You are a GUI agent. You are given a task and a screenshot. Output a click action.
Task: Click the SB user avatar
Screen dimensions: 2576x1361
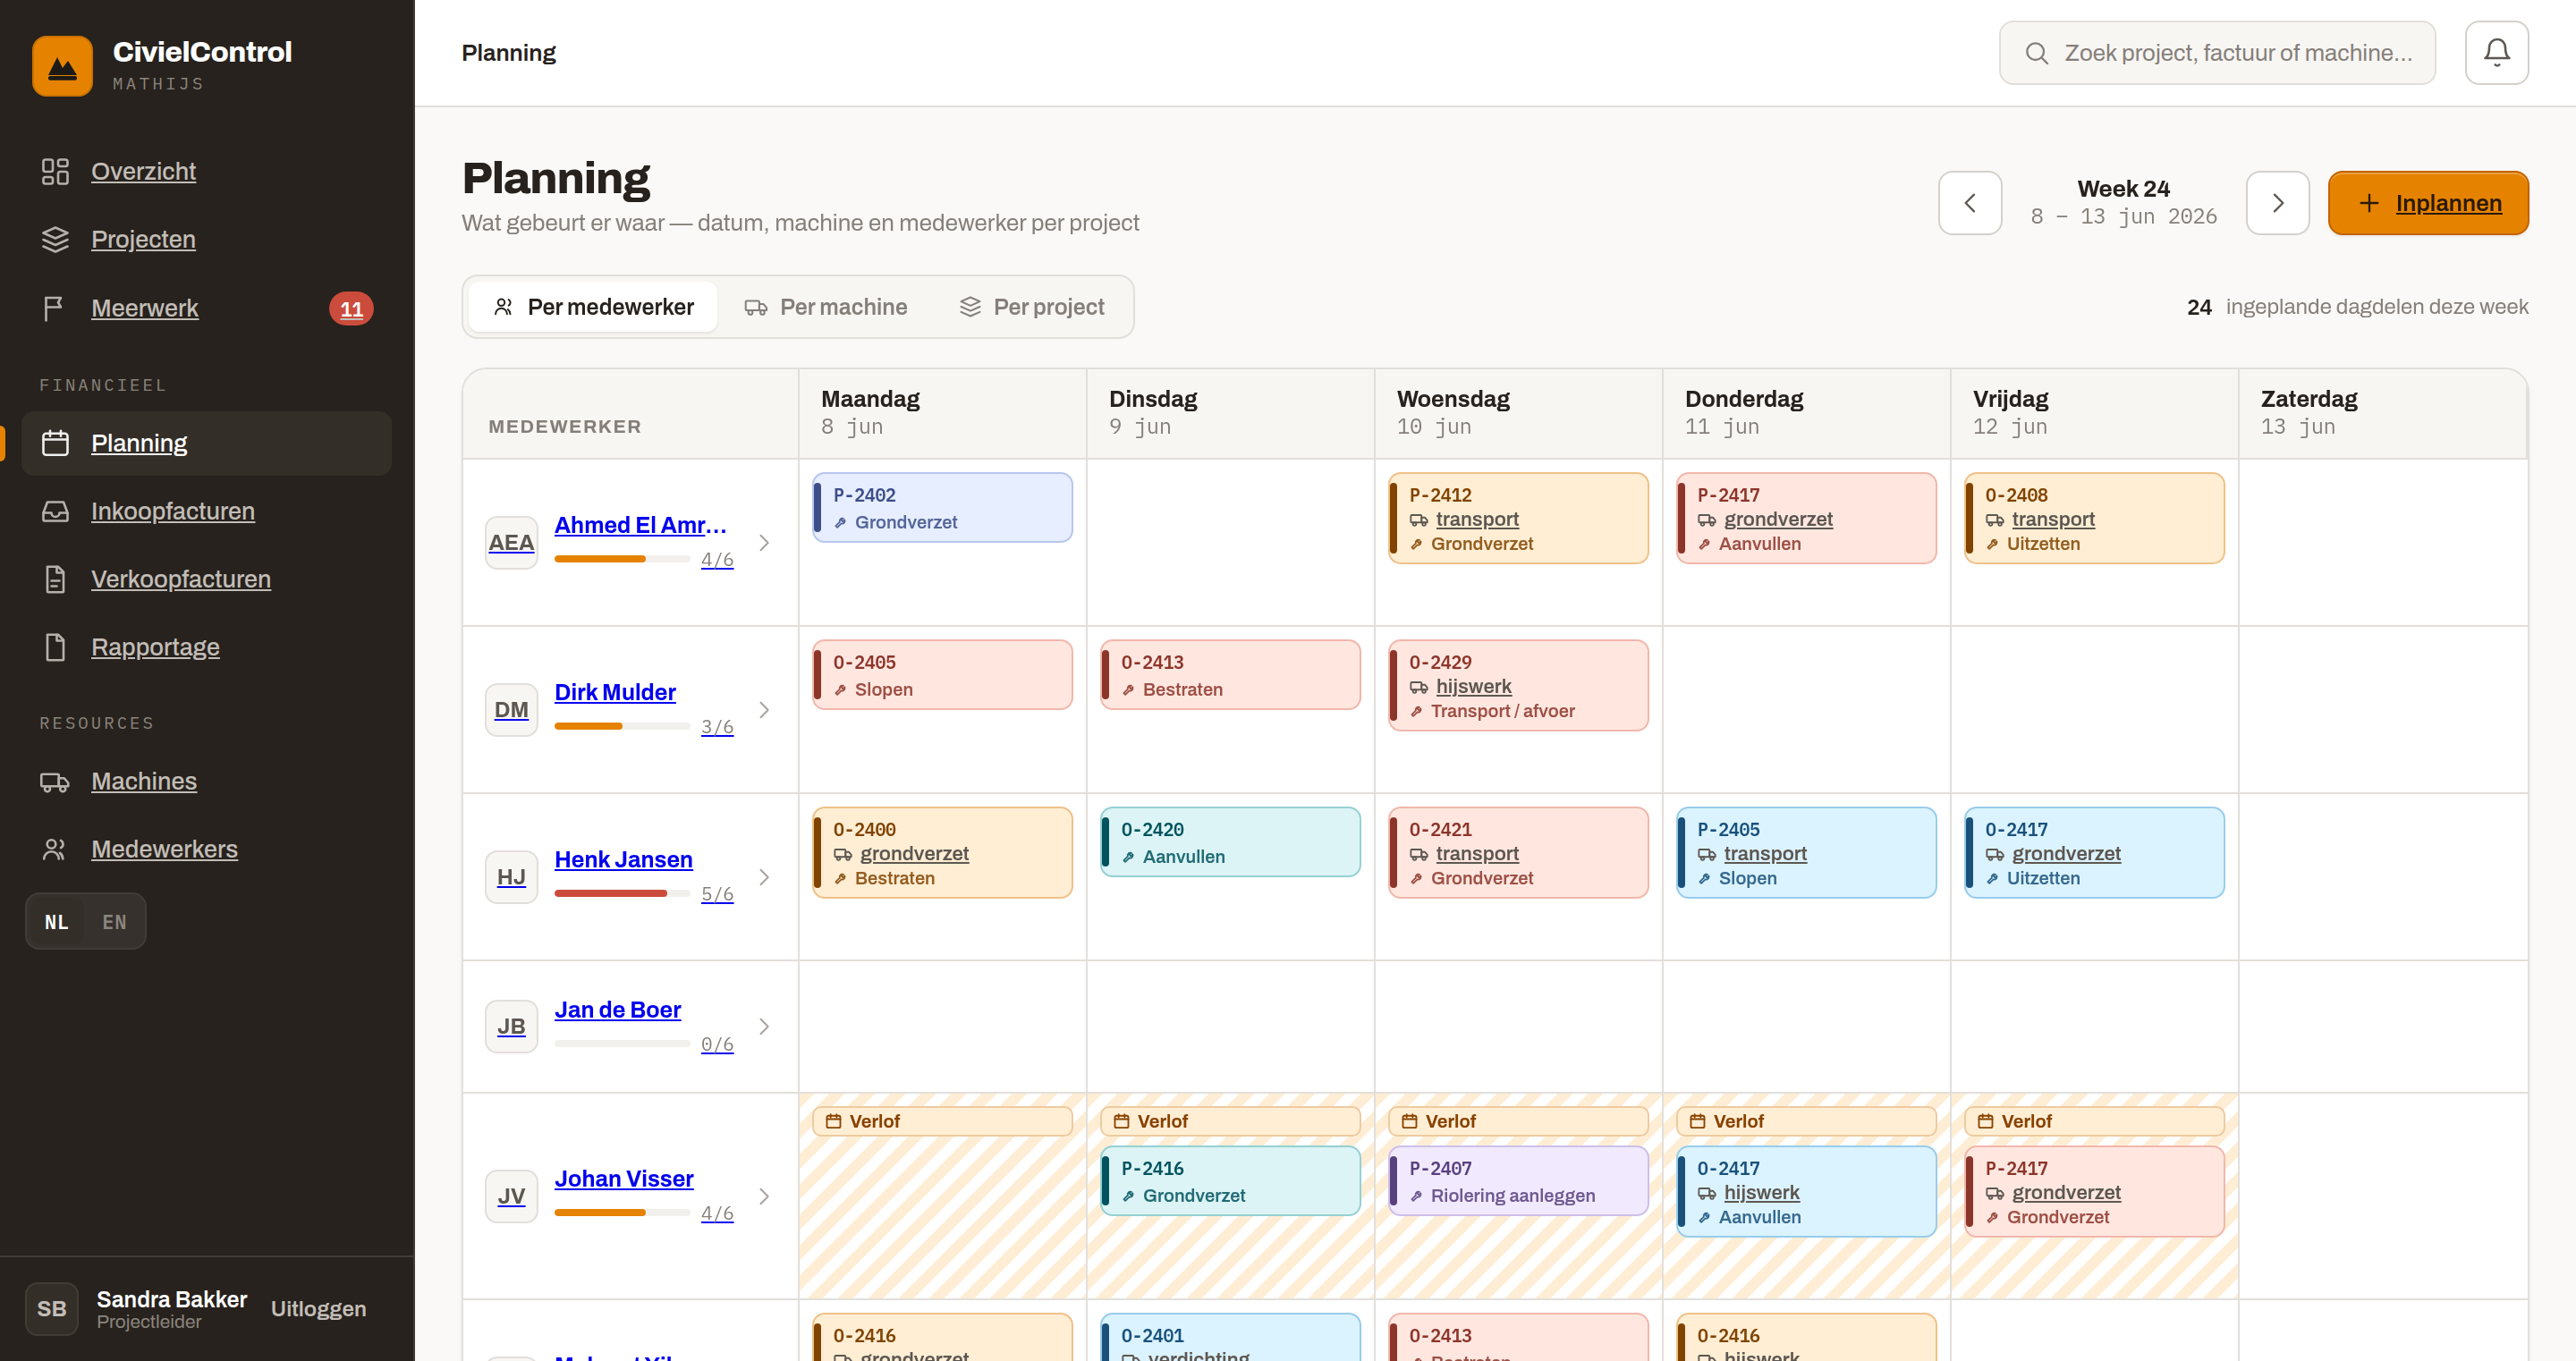tap(52, 1309)
